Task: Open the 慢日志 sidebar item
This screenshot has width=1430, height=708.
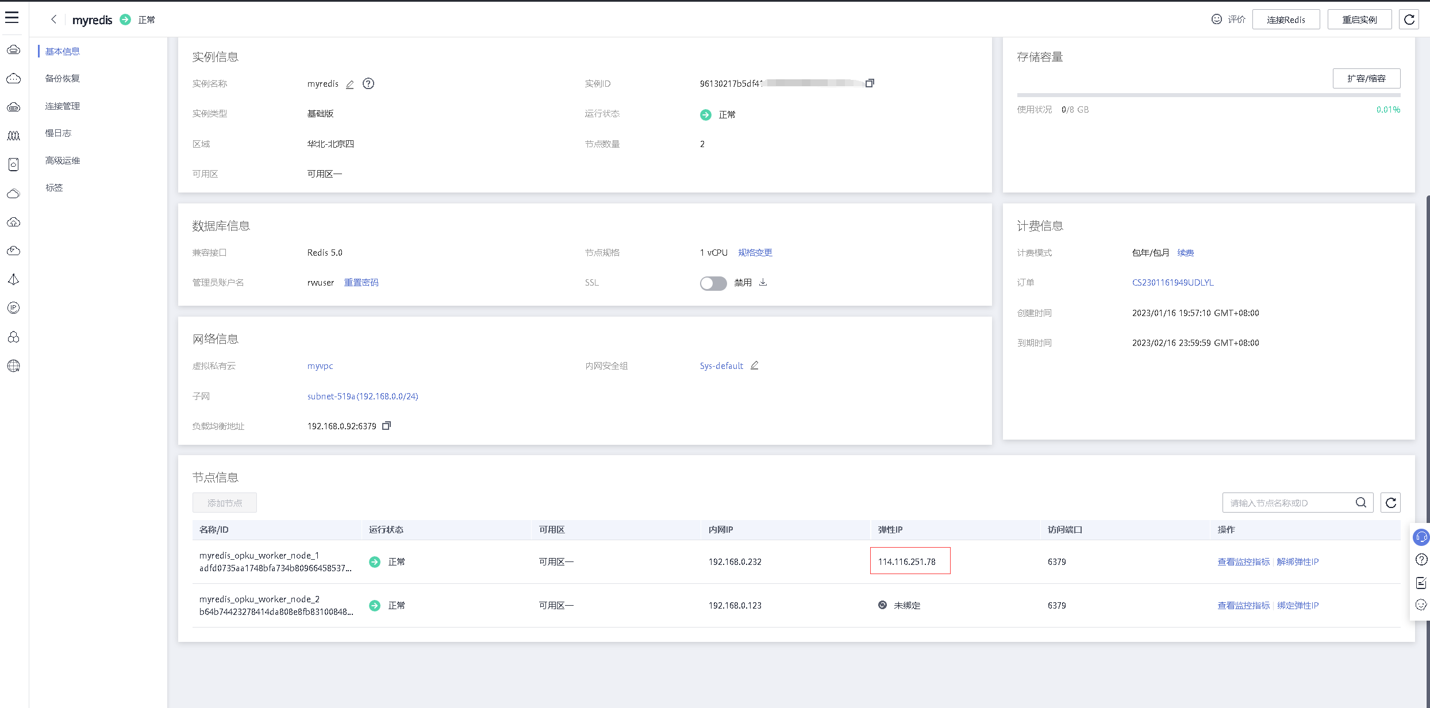Action: [58, 133]
